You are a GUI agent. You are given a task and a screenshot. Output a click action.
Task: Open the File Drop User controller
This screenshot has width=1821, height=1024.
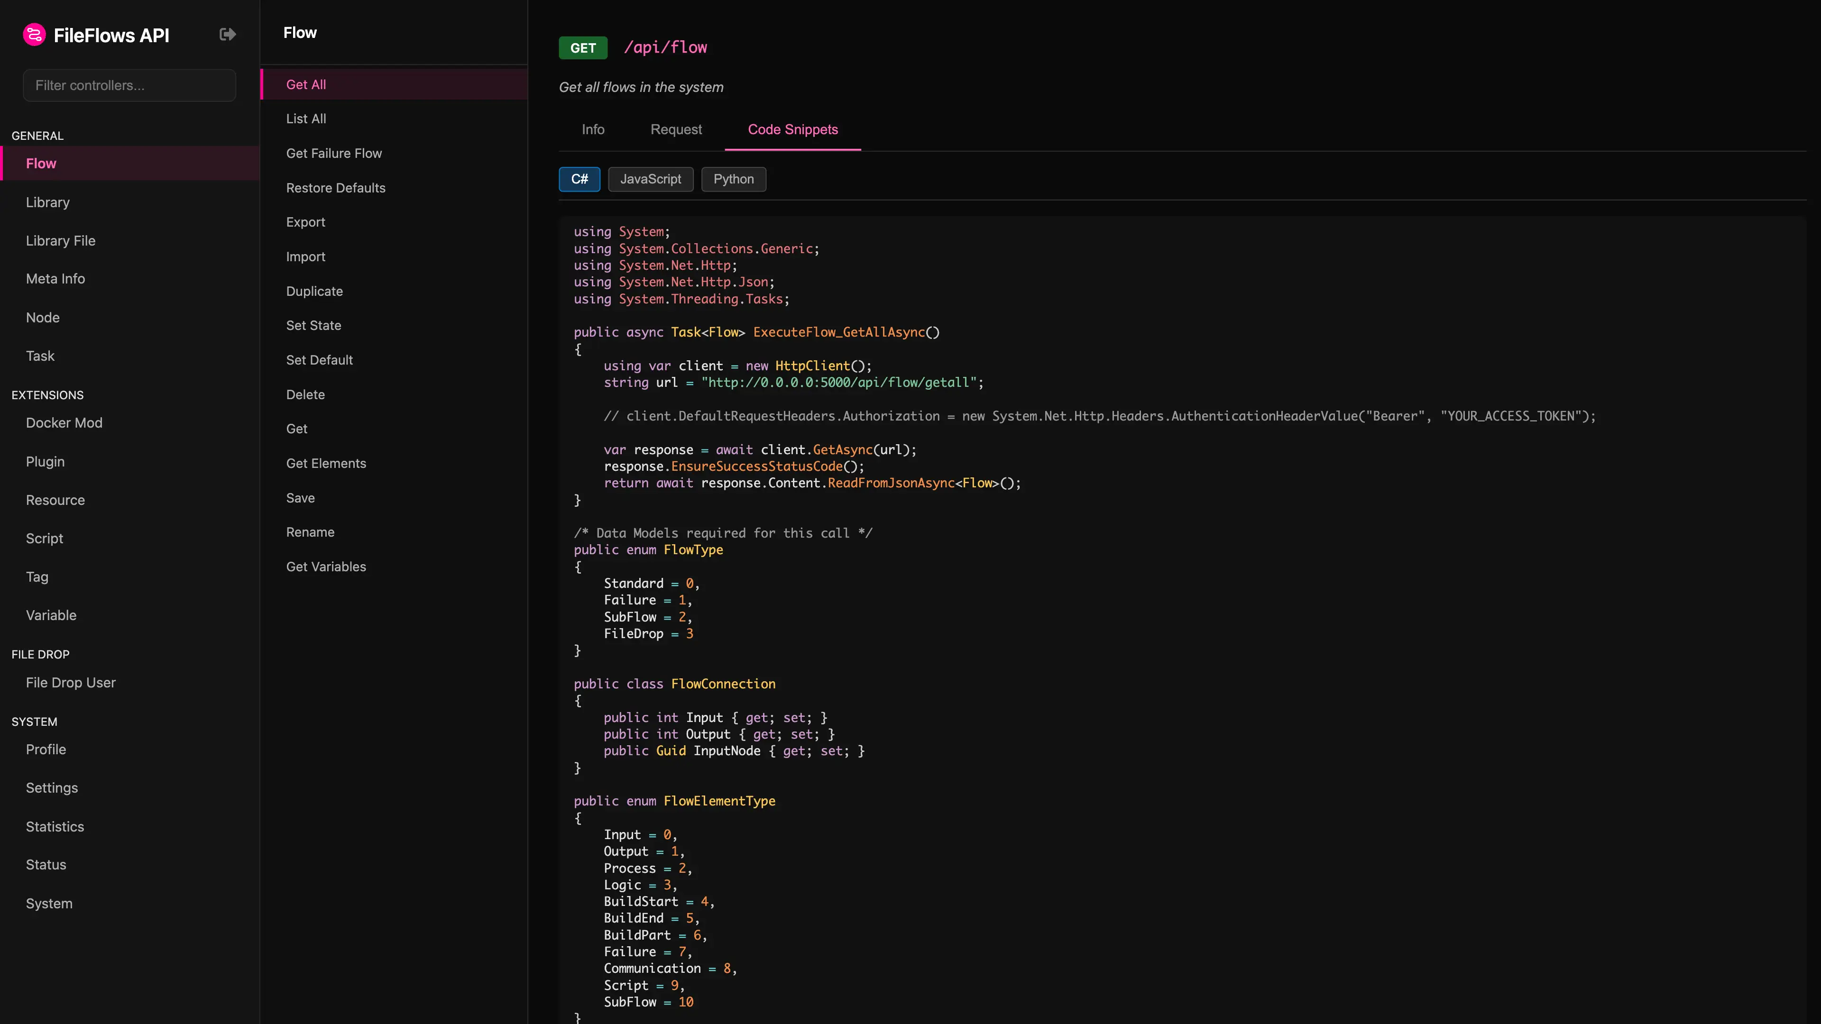130,683
